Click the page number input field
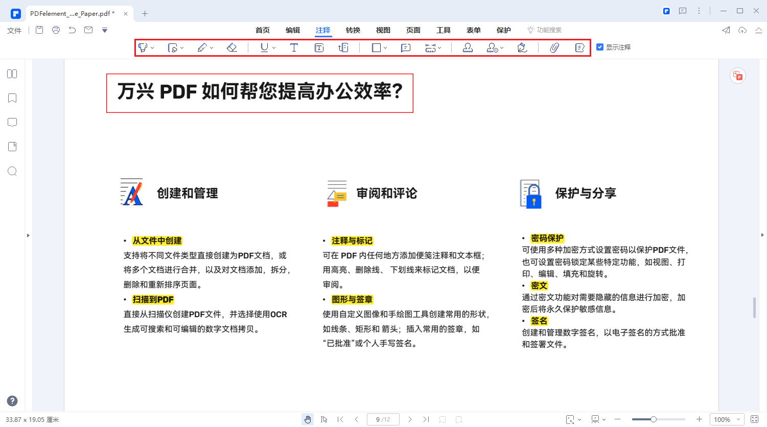 383,419
